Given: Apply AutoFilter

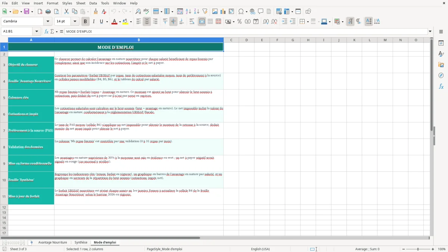Looking at the screenshot, I should [205, 12].
